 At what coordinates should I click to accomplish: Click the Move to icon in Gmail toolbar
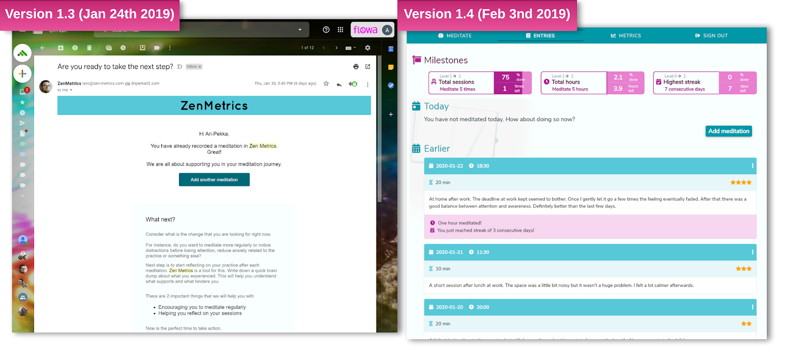(142, 48)
